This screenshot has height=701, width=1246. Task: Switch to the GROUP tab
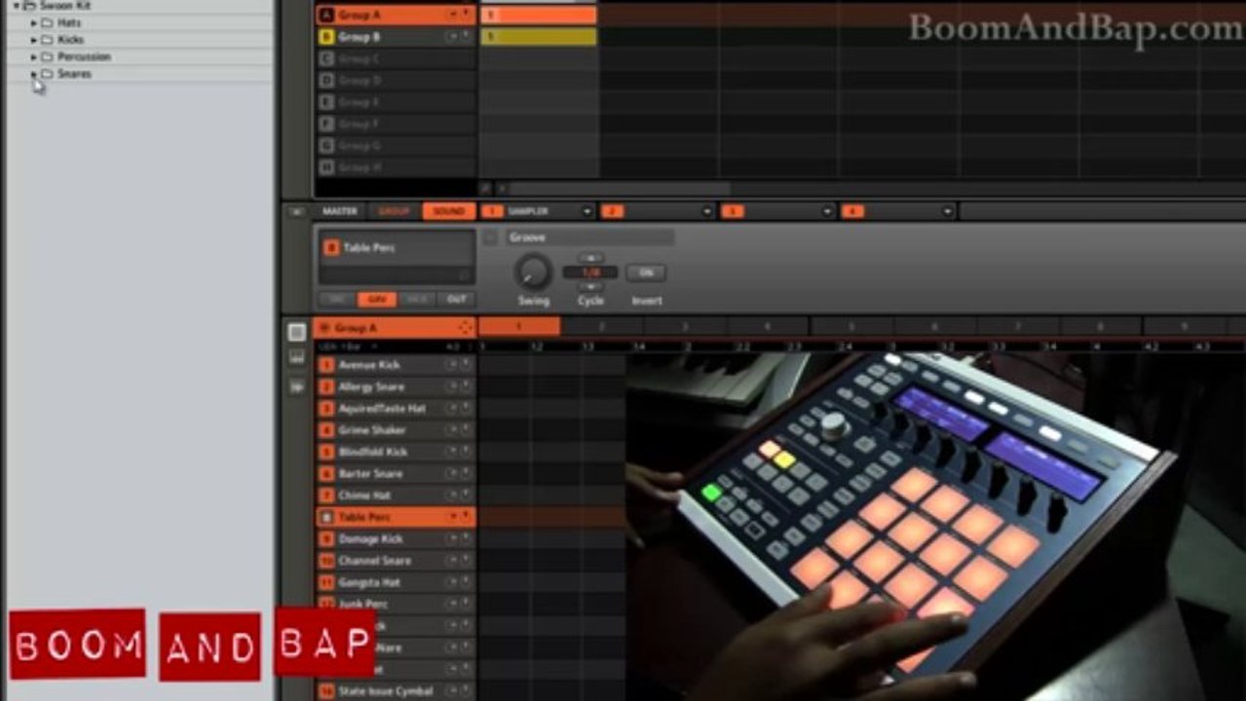click(x=394, y=211)
